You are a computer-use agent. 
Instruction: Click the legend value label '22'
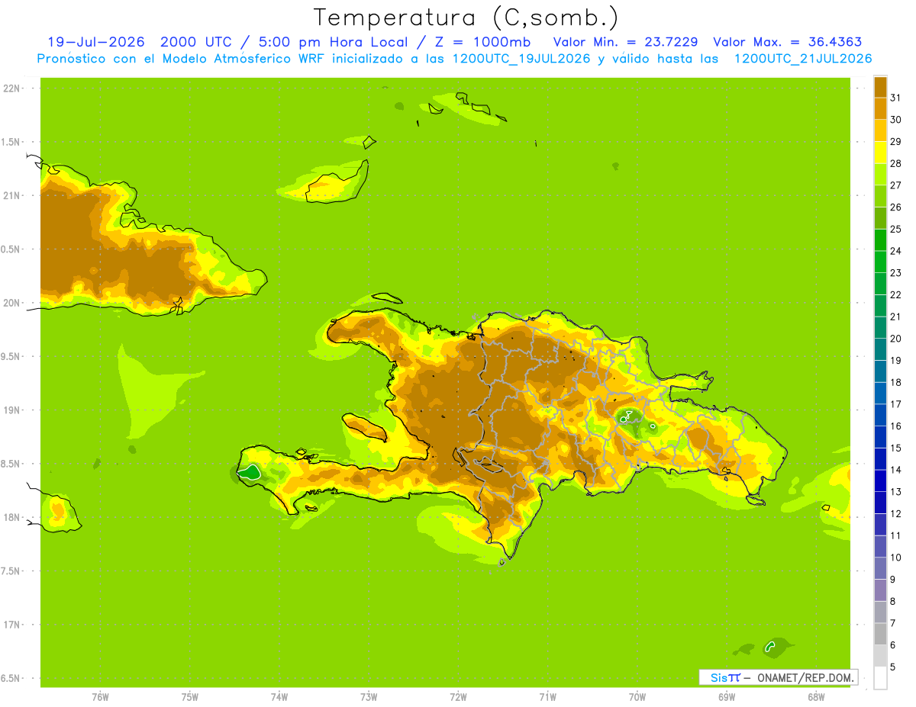[x=895, y=294]
